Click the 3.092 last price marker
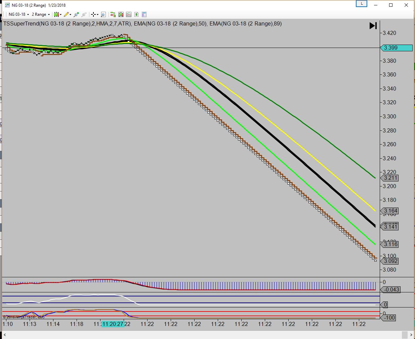Image resolution: width=415 pixels, height=339 pixels. [x=389, y=261]
